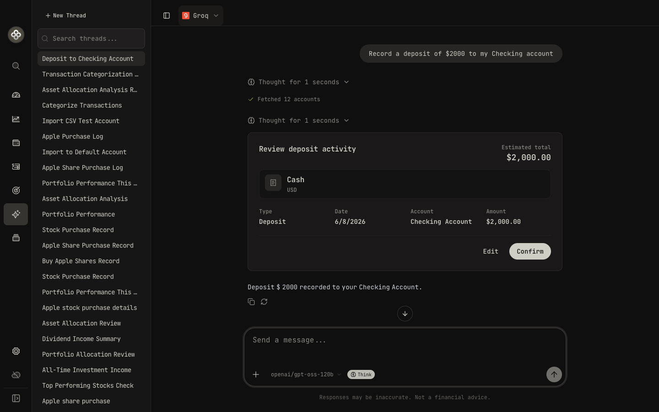The width and height of the screenshot is (659, 412).
Task: Open Apple Share Purchase Record thread
Action: point(91,245)
